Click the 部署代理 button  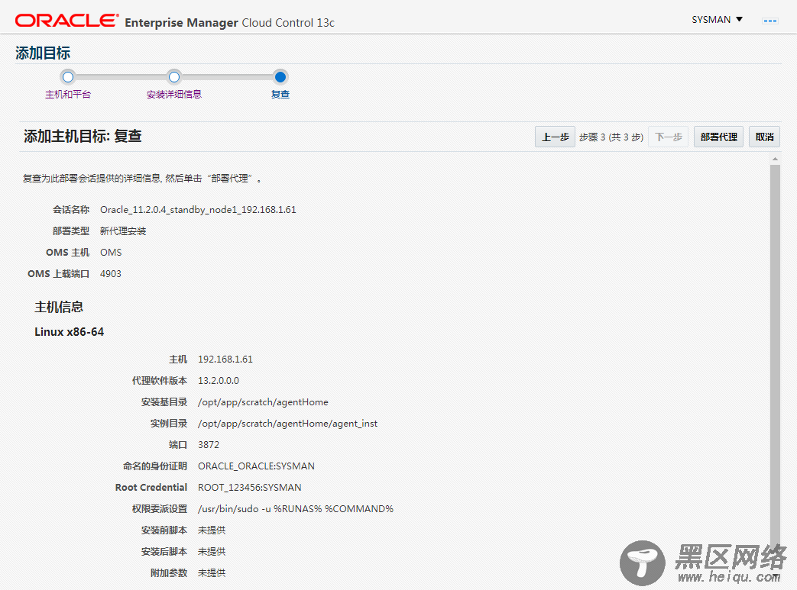click(719, 137)
